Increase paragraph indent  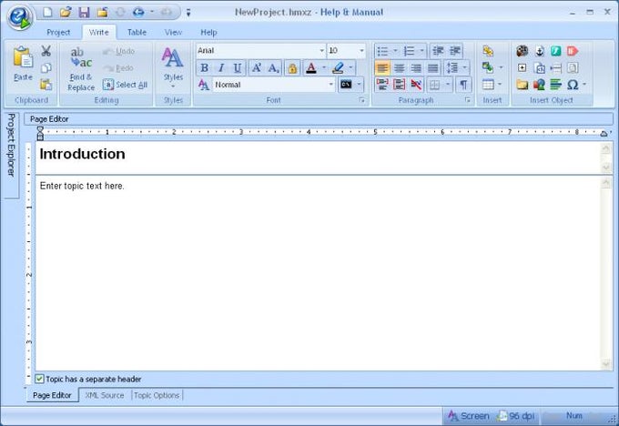point(455,51)
